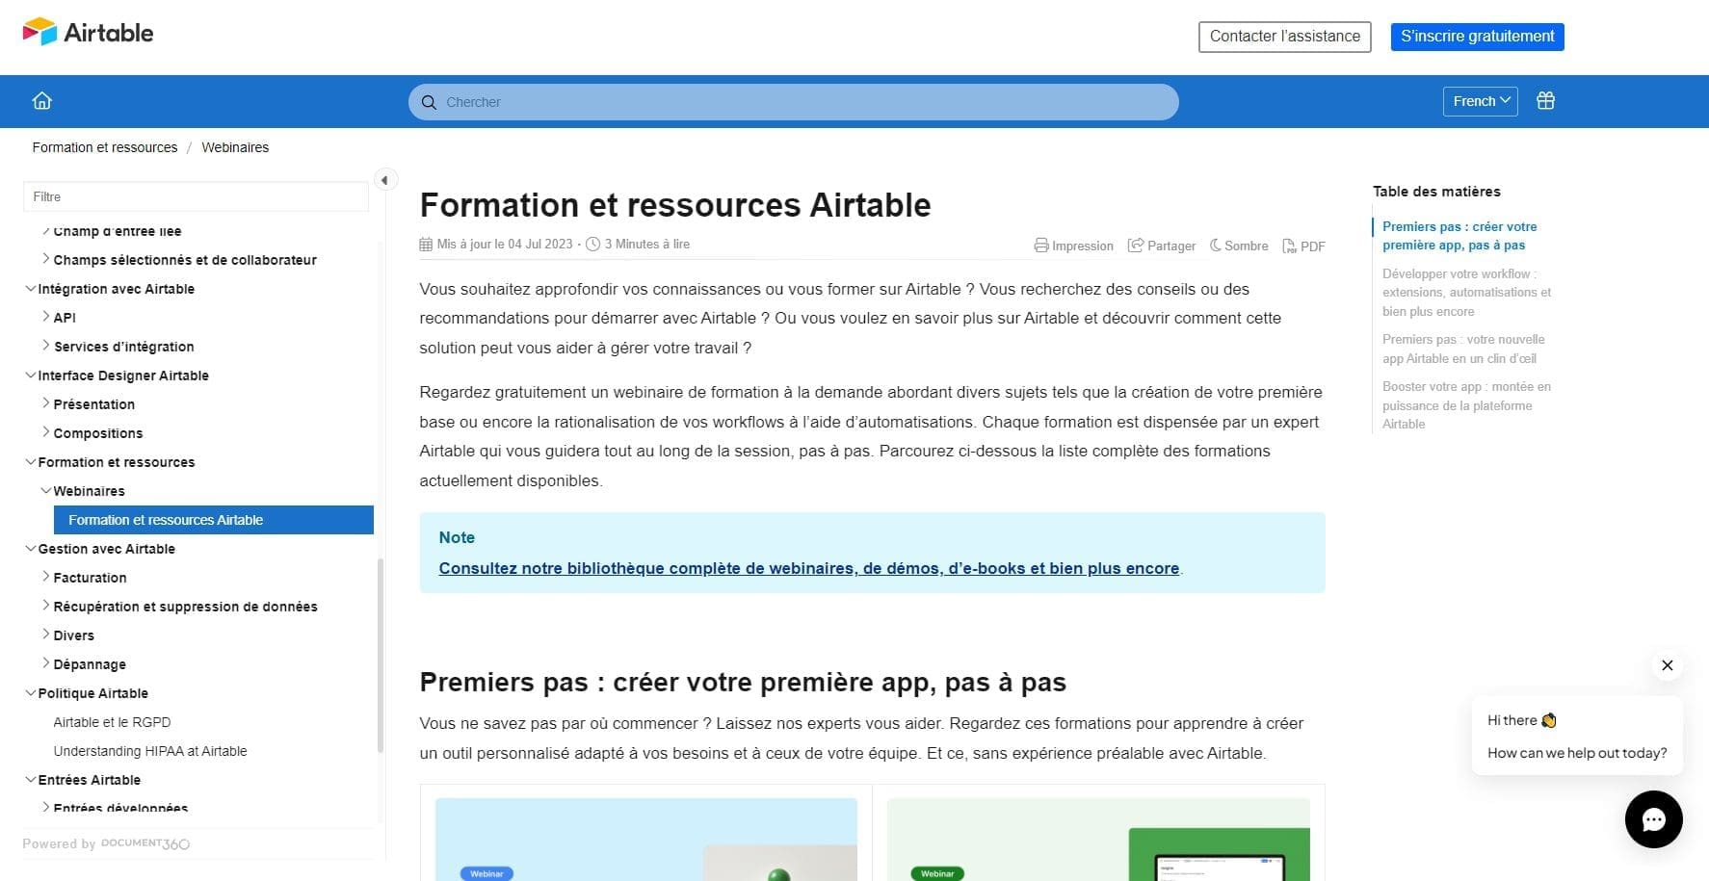Jump to Premiers pas créer première app

[x=1459, y=236]
